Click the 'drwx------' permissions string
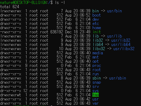Image resolution: width=141 pixels, height=106 pixels. [x=11, y=70]
